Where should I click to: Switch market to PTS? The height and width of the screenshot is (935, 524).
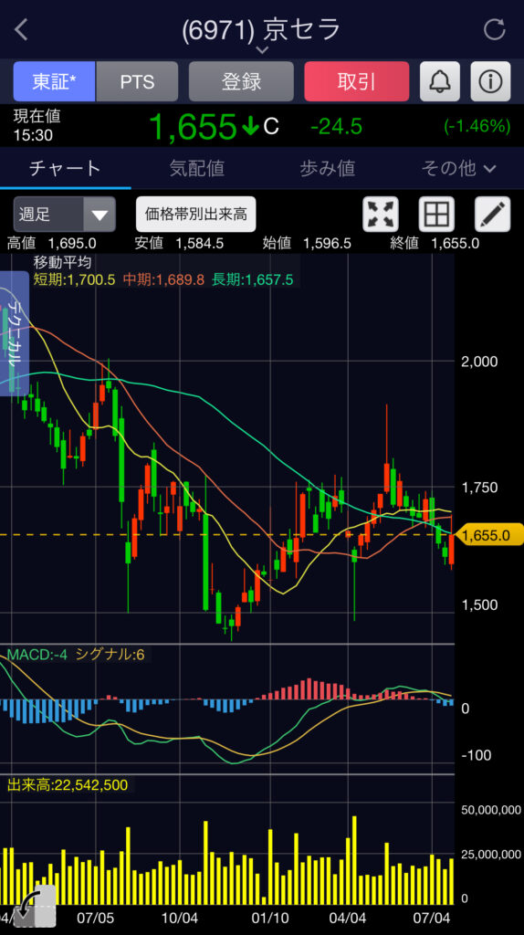coord(137,81)
